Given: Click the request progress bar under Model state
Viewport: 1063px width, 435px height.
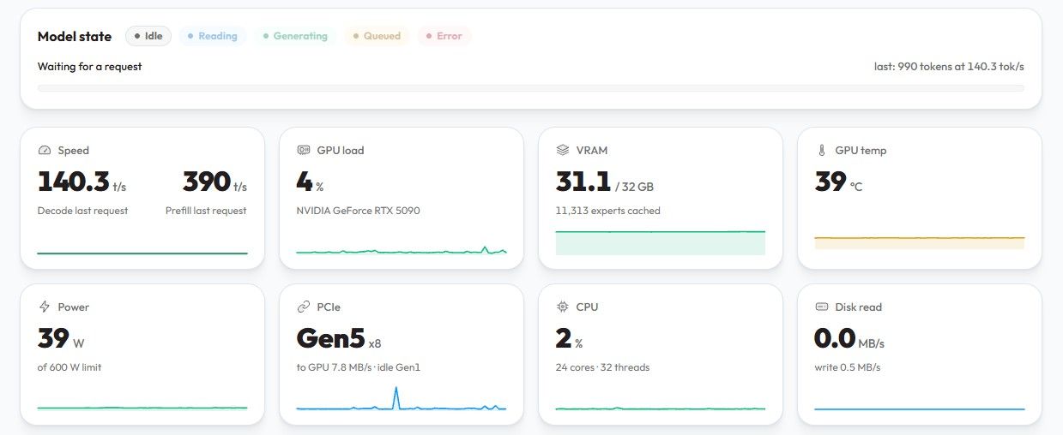Looking at the screenshot, I should [530, 87].
